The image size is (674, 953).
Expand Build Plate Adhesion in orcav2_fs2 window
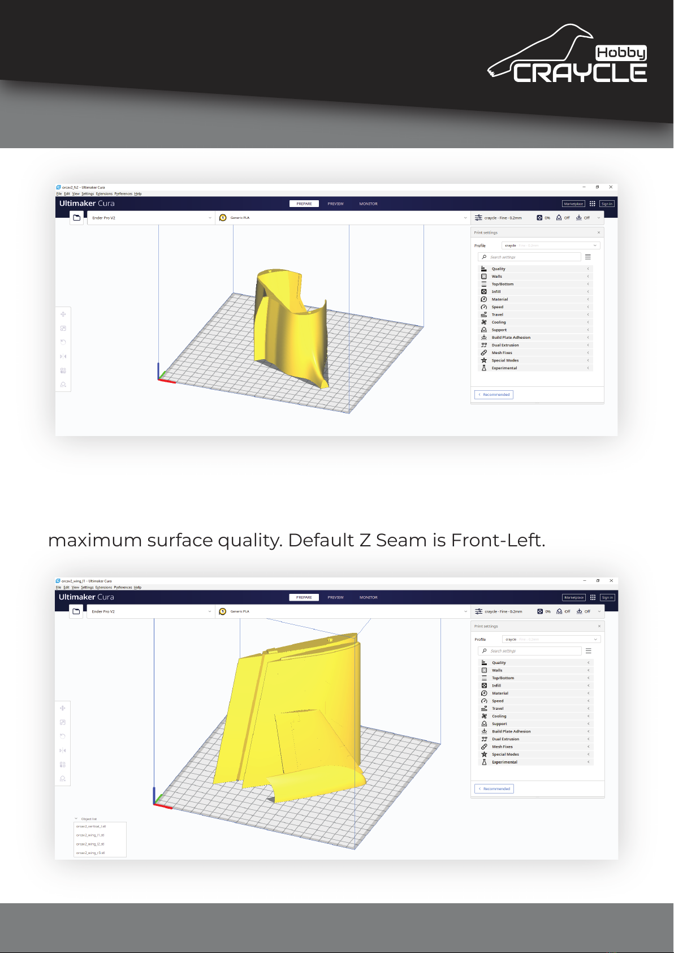point(535,338)
